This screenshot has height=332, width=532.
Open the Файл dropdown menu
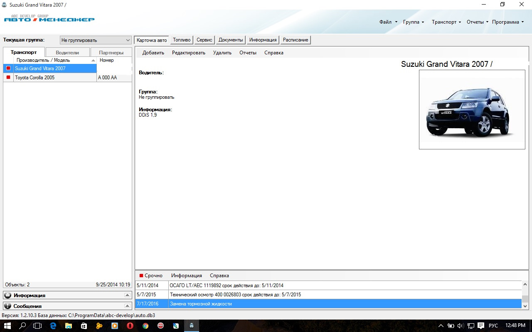click(388, 22)
